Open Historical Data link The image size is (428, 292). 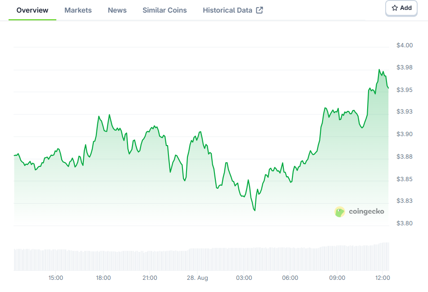point(228,10)
